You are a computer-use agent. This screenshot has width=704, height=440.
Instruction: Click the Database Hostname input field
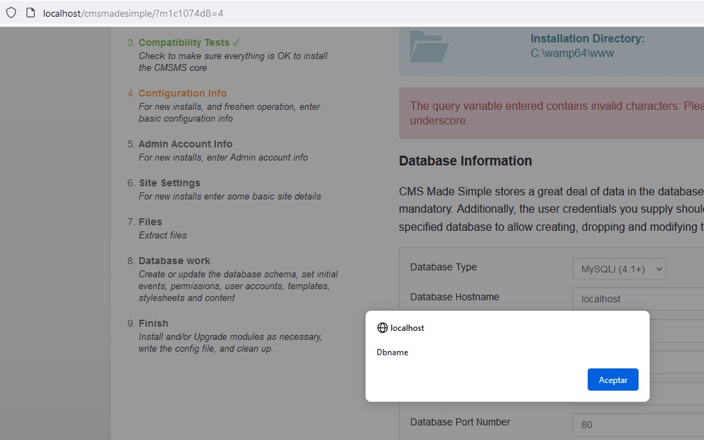[638, 299]
